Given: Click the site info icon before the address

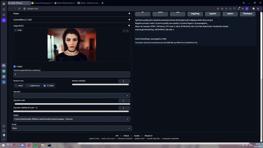Looking at the screenshot, I should (25, 9).
